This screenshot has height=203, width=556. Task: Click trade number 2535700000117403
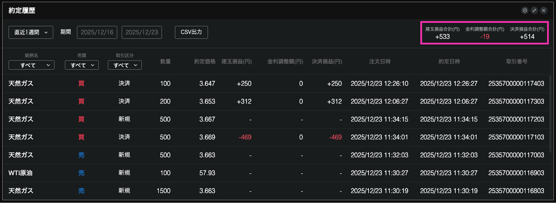point(516,84)
